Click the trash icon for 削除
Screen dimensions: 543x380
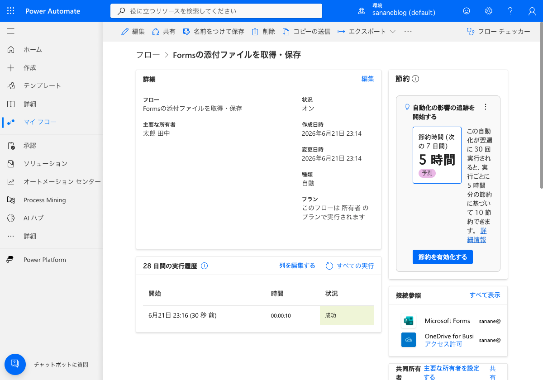click(x=255, y=32)
